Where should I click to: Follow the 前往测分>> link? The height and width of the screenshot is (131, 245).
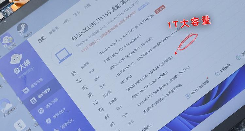point(144,6)
